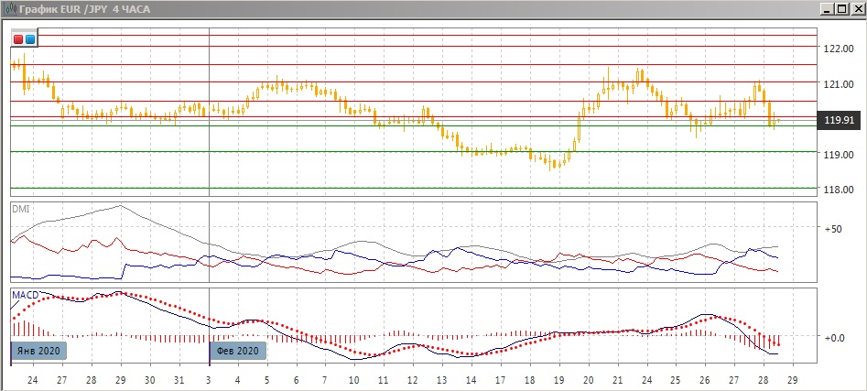Click date 19 on the time axis

click(558, 378)
